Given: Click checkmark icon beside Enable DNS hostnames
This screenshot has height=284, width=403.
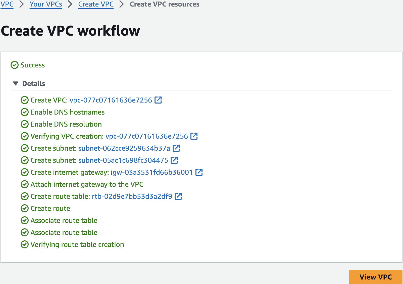Looking at the screenshot, I should pyautogui.click(x=24, y=112).
